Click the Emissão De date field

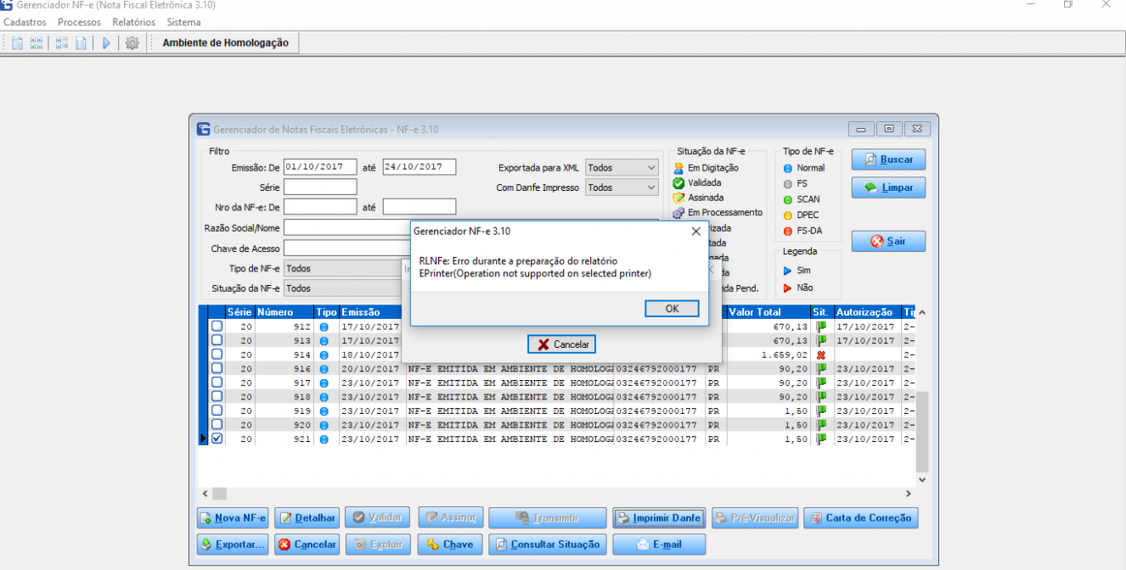click(320, 167)
